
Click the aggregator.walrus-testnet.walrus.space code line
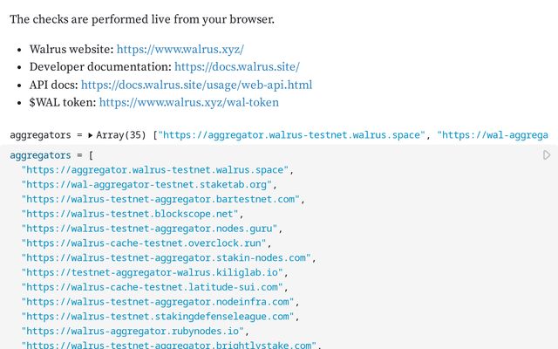pos(157,169)
